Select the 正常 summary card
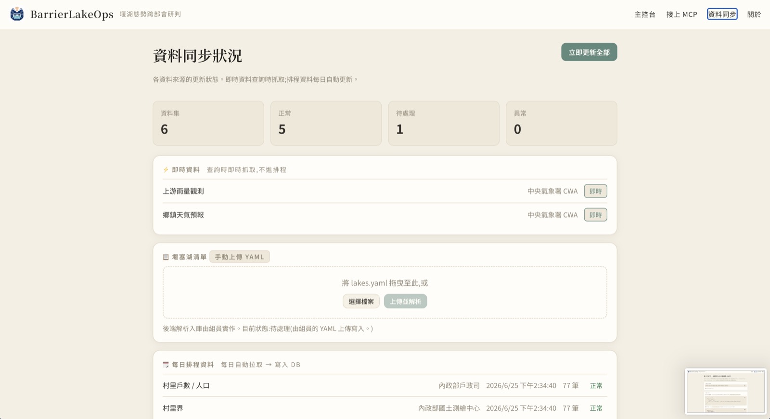Viewport: 770px width, 419px height. [x=326, y=123]
